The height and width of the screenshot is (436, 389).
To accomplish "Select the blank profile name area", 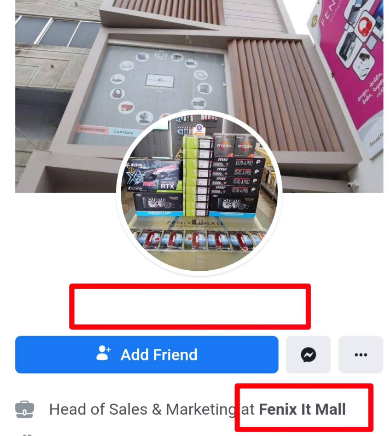I will (190, 306).
